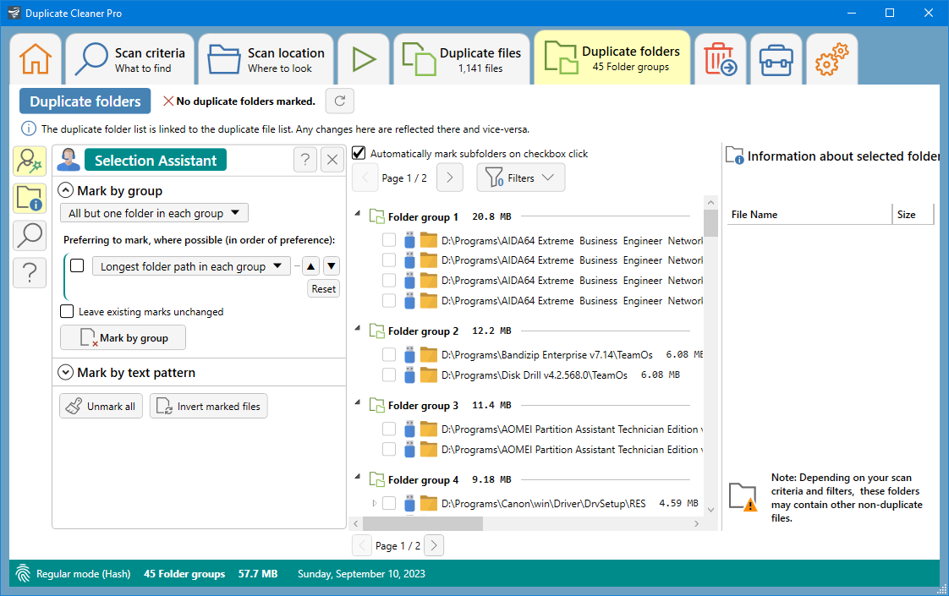Image resolution: width=949 pixels, height=596 pixels.
Task: Click Invert marked files button
Action: [x=209, y=406]
